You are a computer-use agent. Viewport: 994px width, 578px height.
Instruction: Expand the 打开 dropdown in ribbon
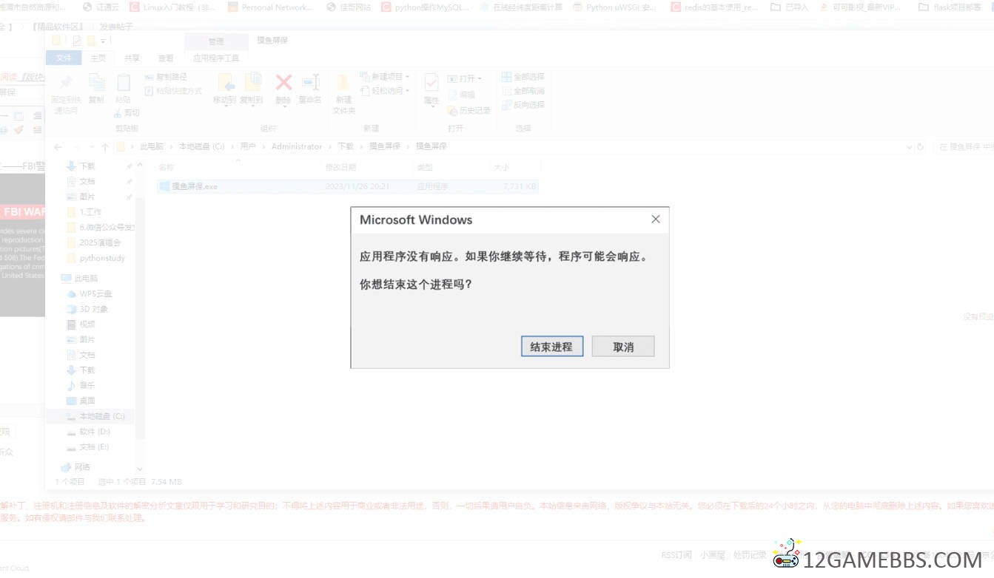[465, 78]
